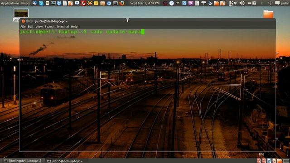This screenshot has height=163, width=290.
Task: Open the terminal Help menu
Action: click(74, 27)
